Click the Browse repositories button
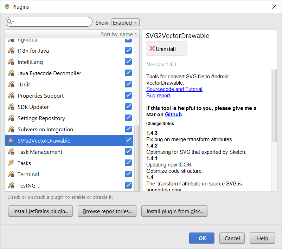The image size is (282, 249). tap(107, 211)
